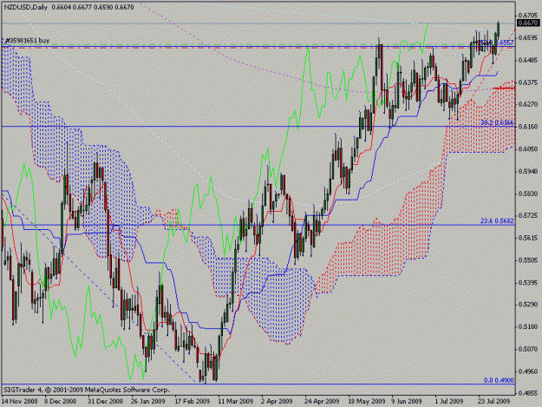Click the 11 Mar 2009 date label
This screenshot has width=542, height=407.
pyautogui.click(x=235, y=401)
